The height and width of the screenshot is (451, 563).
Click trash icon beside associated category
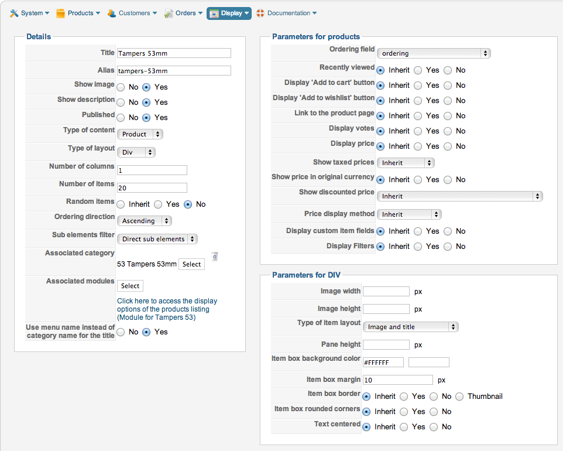tap(214, 257)
